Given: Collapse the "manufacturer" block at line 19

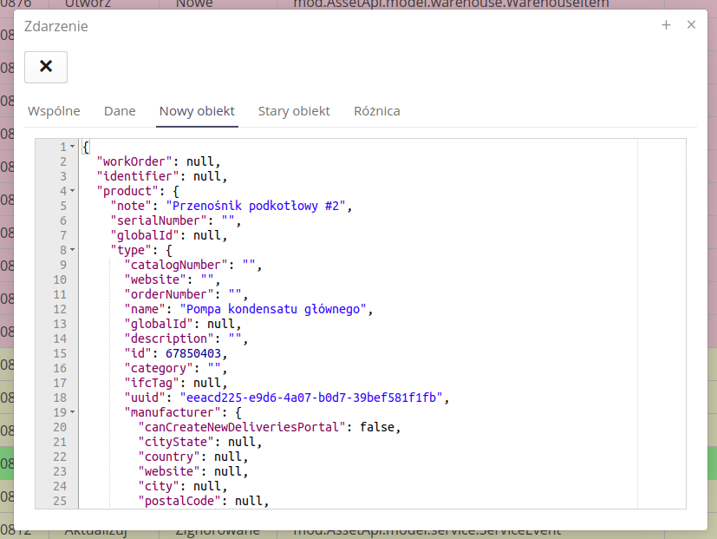Looking at the screenshot, I should (x=73, y=412).
